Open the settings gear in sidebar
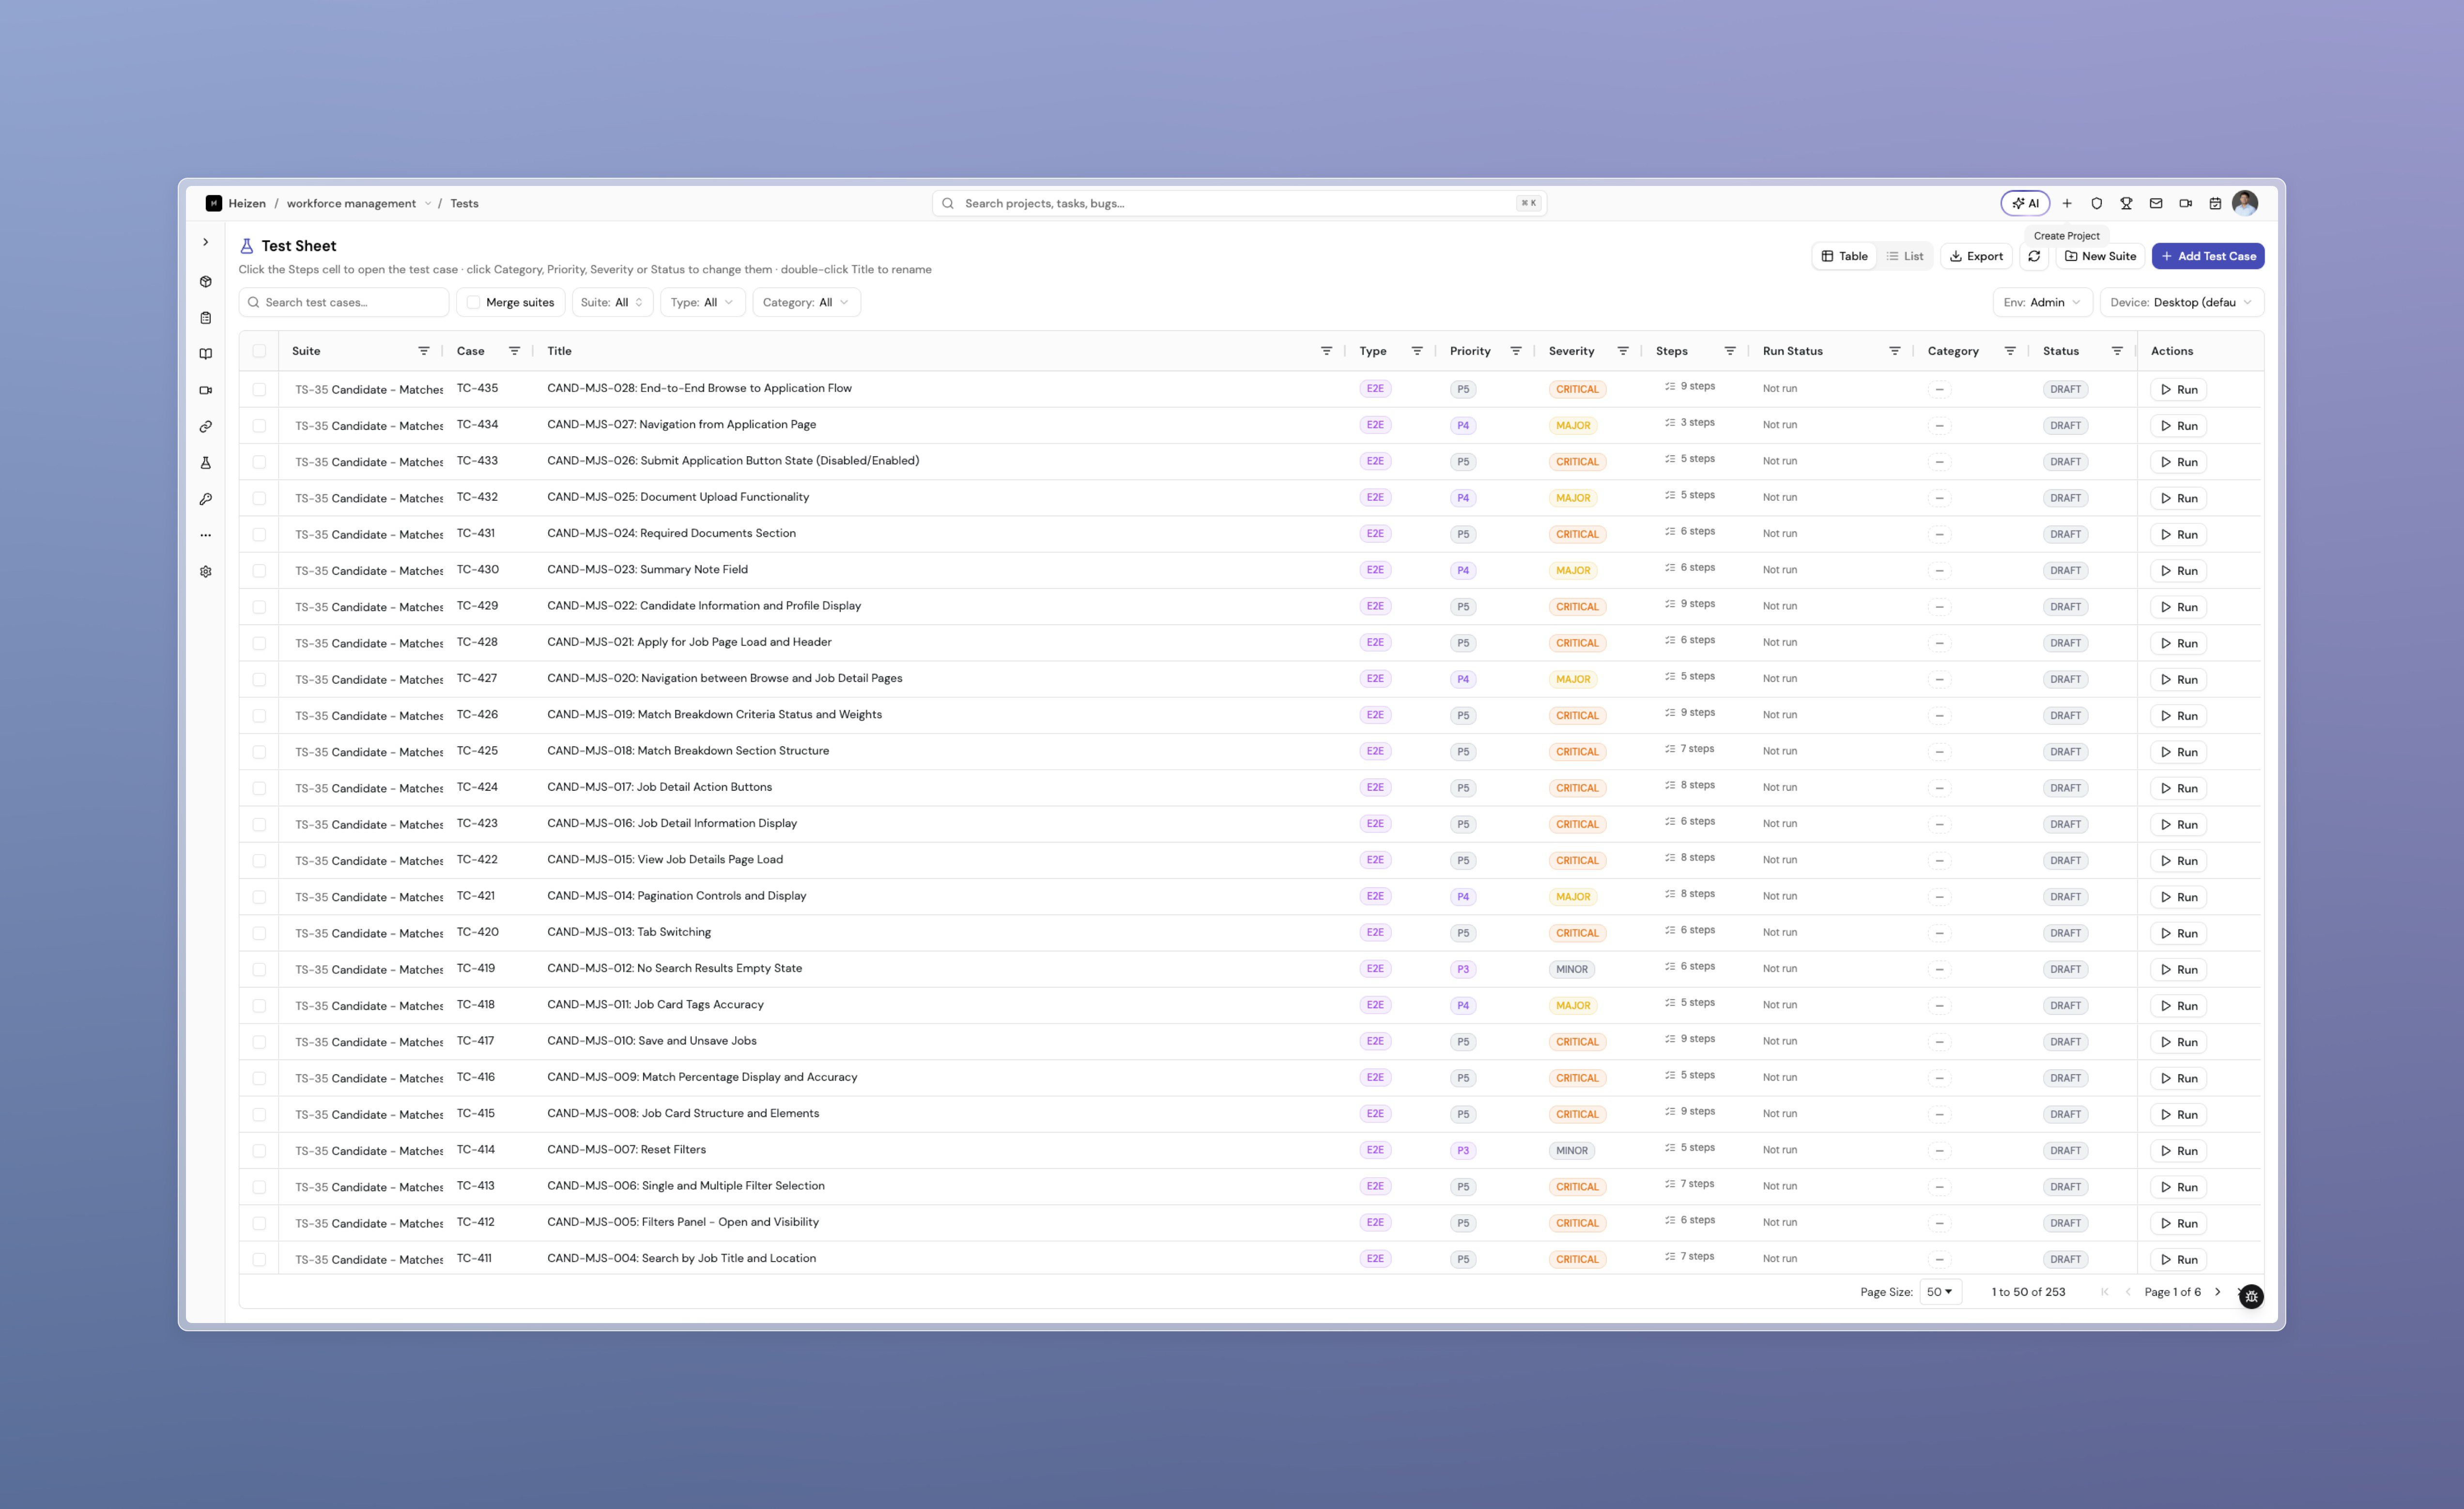 [x=206, y=572]
